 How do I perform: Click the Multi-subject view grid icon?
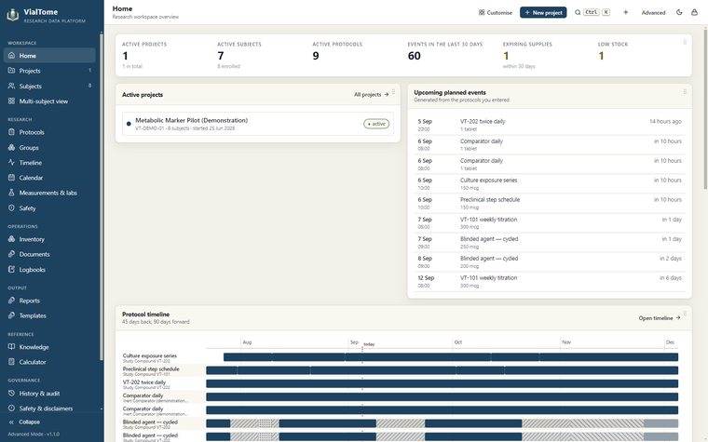click(x=12, y=101)
